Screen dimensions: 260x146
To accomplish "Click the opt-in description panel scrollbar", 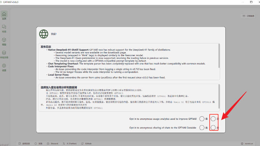I will 219,96.
